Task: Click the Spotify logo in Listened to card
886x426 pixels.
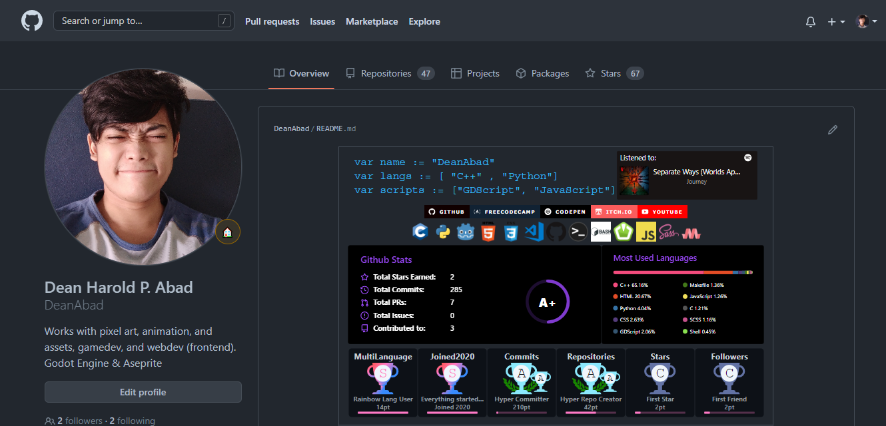Action: [x=748, y=158]
